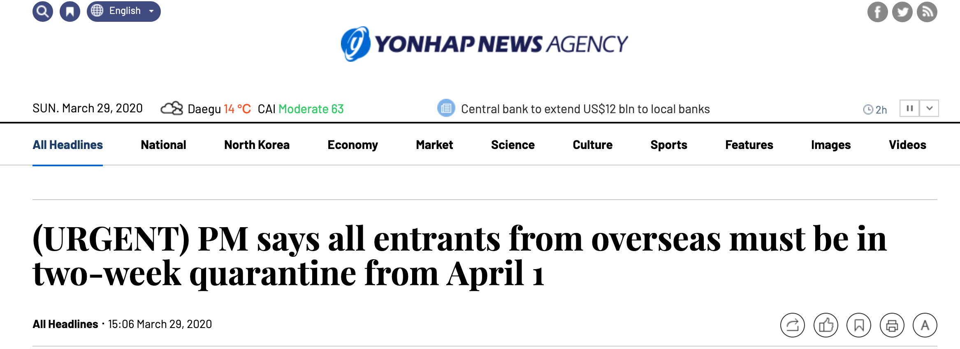This screenshot has width=960, height=349.
Task: Open the Central bank ticker headline
Action: tap(585, 109)
